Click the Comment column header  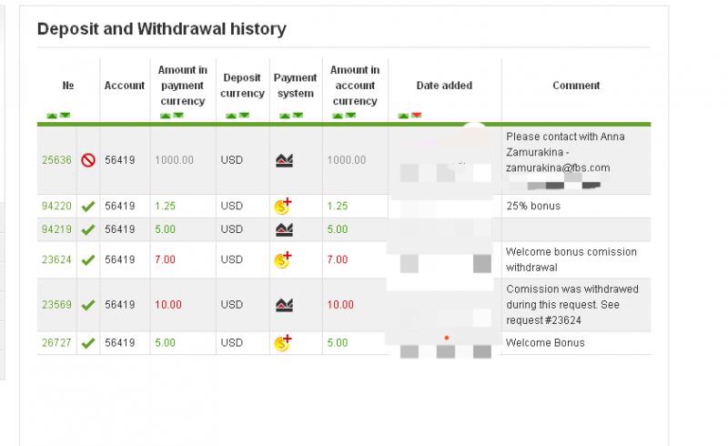tap(576, 86)
